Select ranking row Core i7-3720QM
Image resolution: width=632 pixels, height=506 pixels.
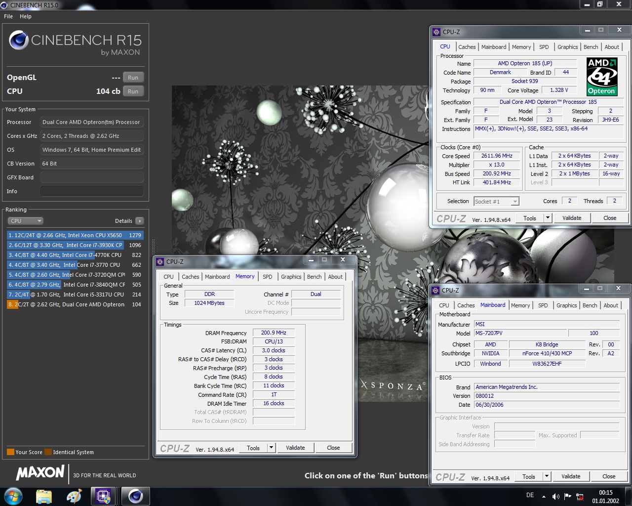click(x=75, y=275)
